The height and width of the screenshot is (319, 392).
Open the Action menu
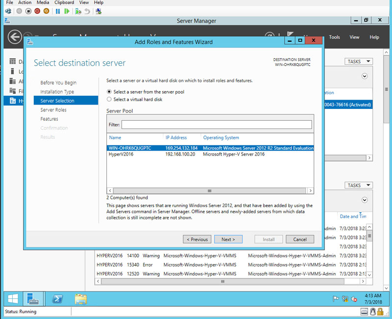tap(25, 2)
